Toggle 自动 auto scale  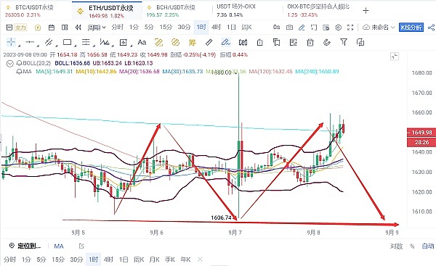pyautogui.click(x=428, y=246)
